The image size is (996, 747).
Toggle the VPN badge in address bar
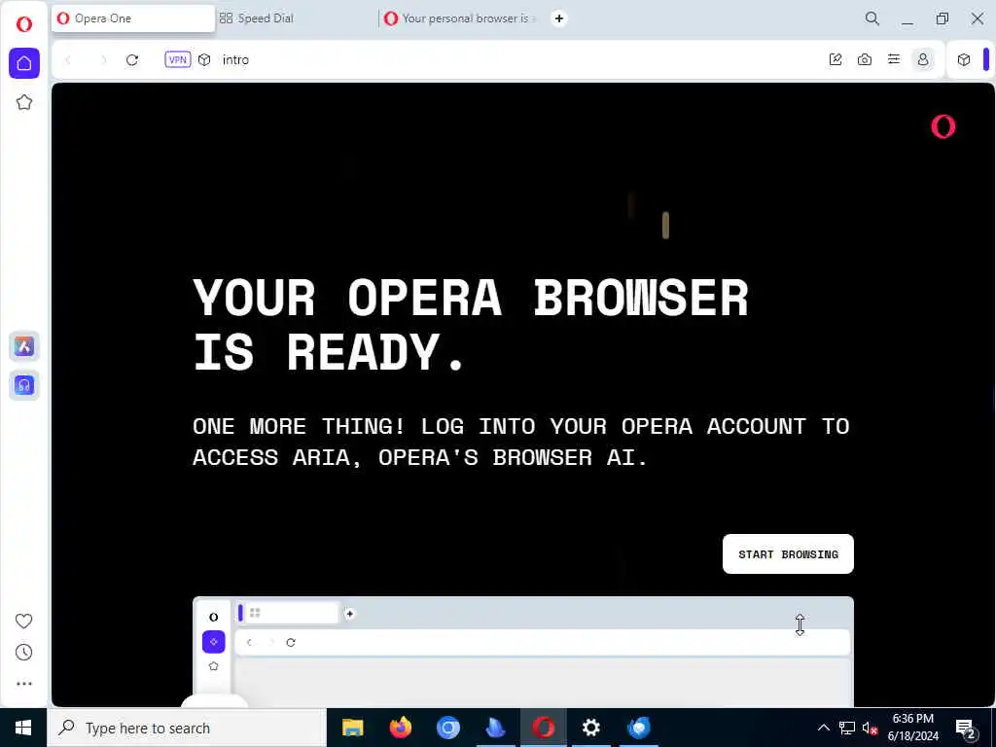tap(178, 59)
